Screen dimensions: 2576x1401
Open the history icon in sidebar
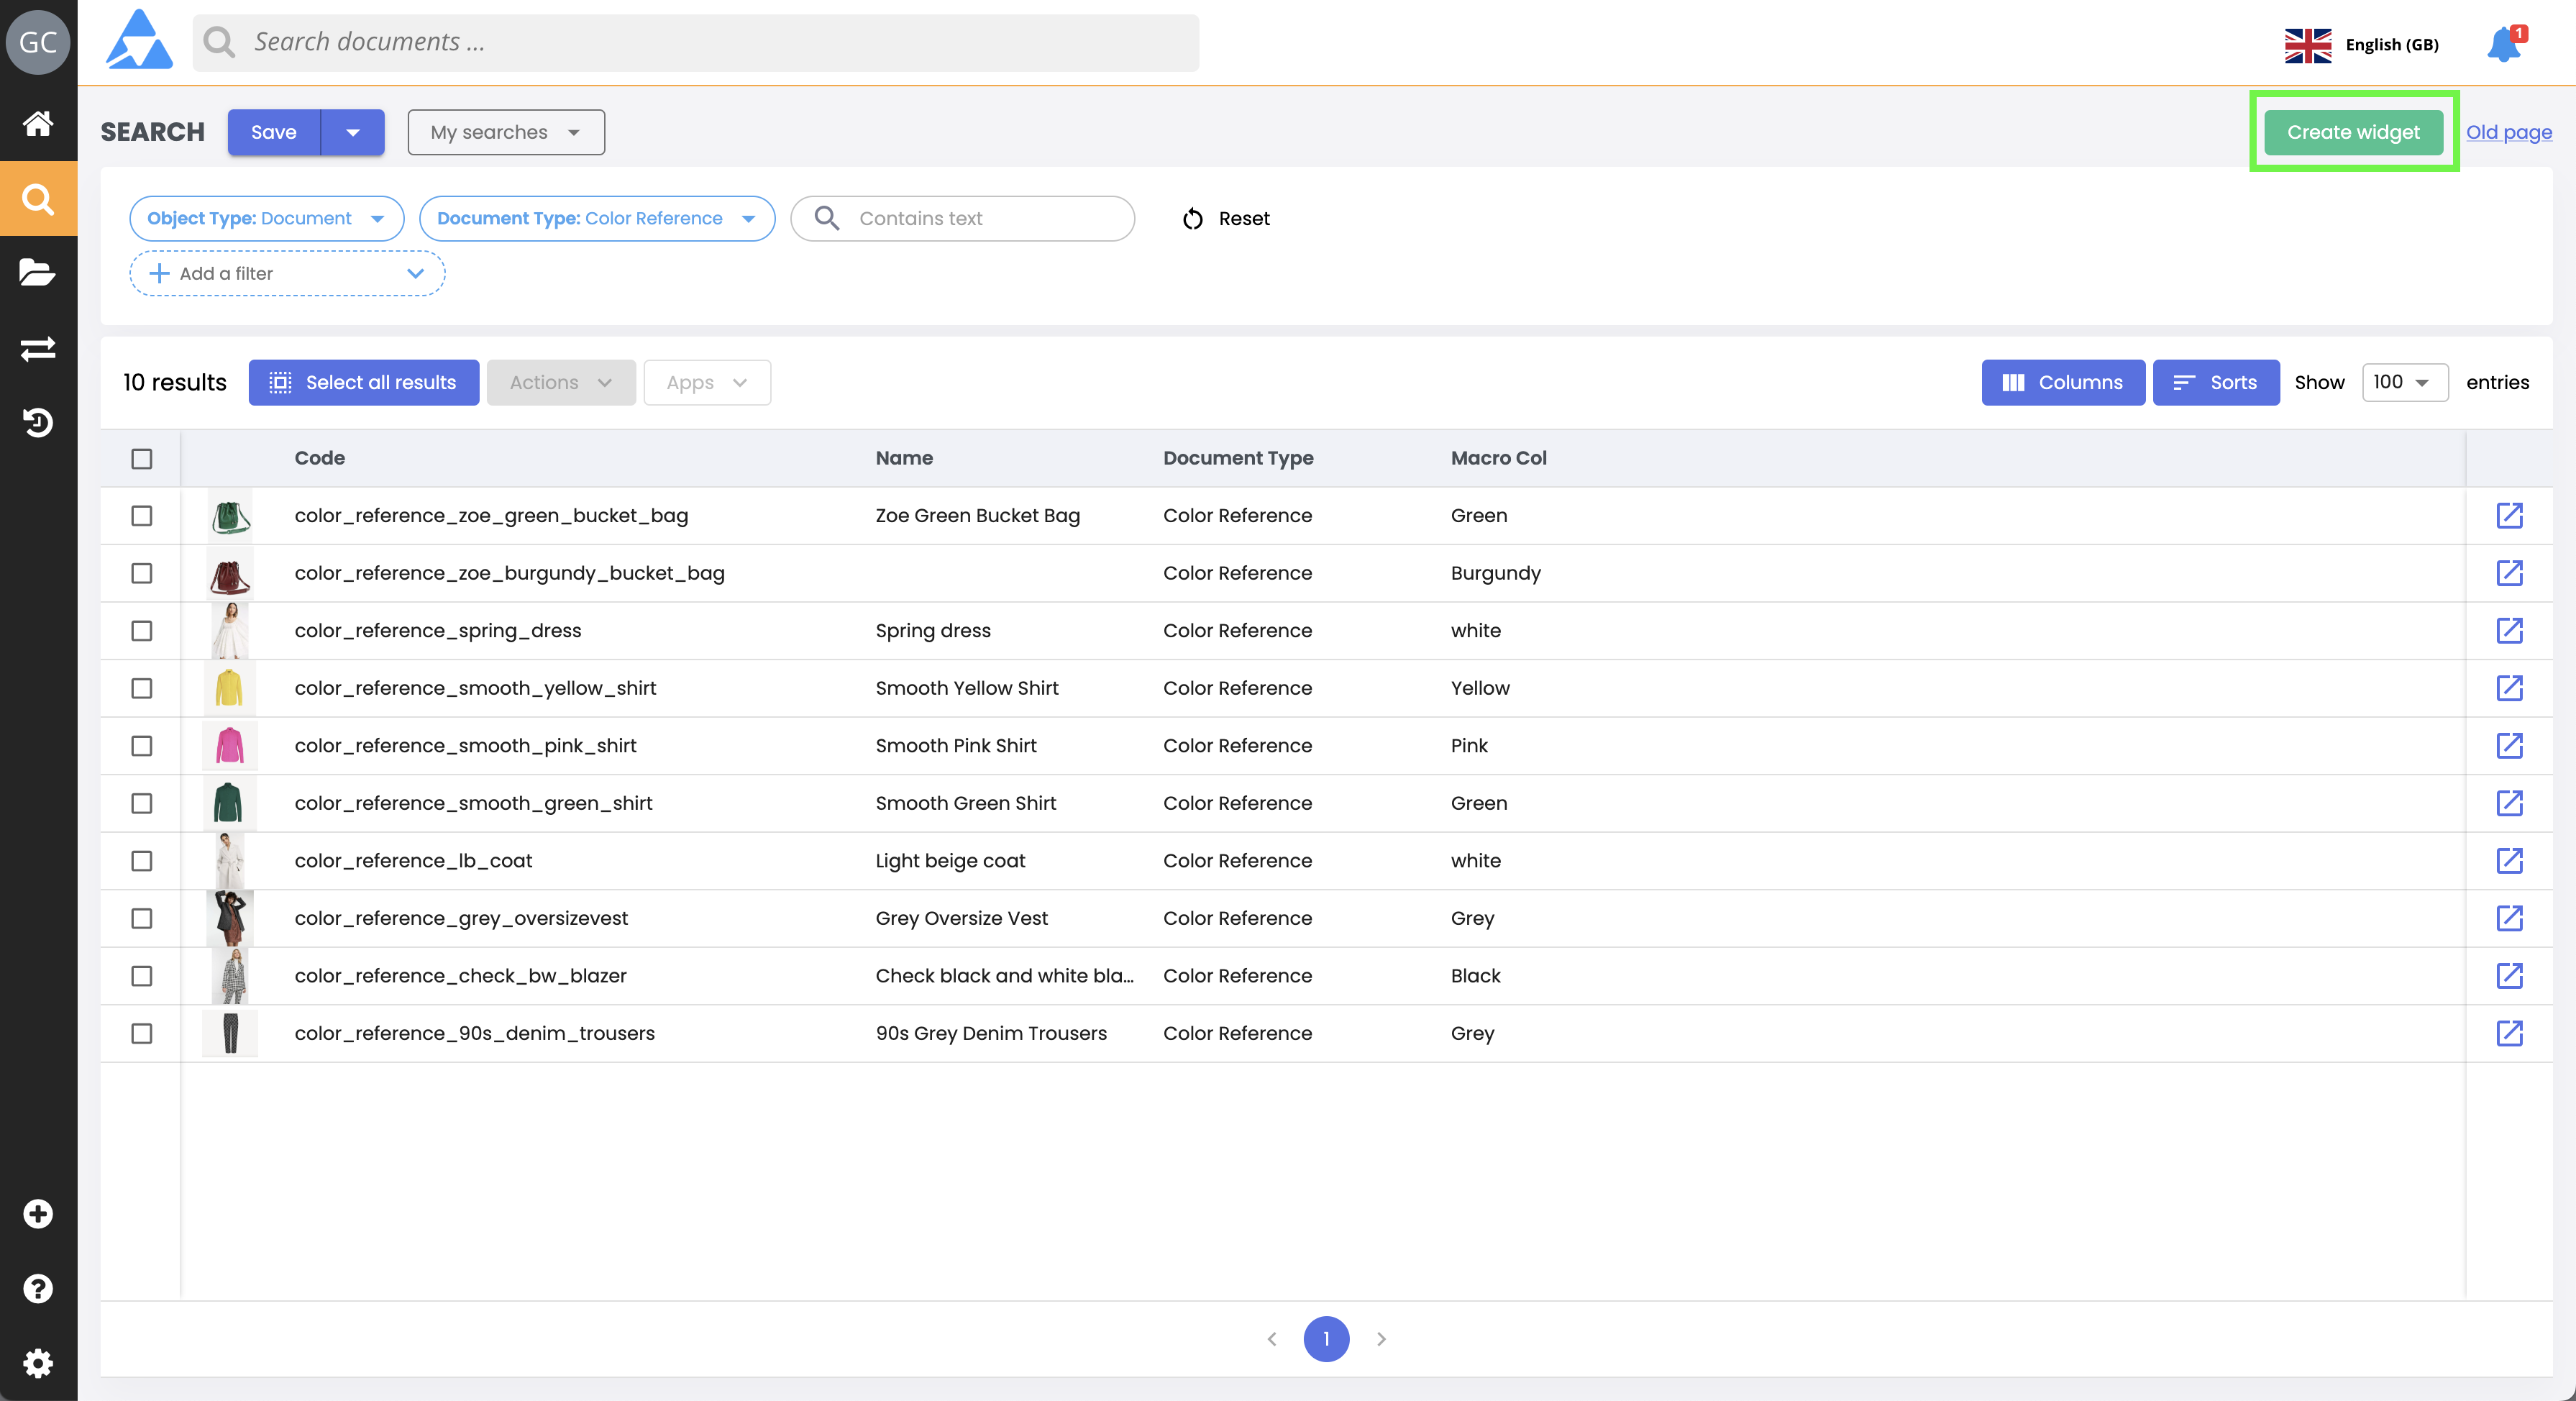pos(38,423)
